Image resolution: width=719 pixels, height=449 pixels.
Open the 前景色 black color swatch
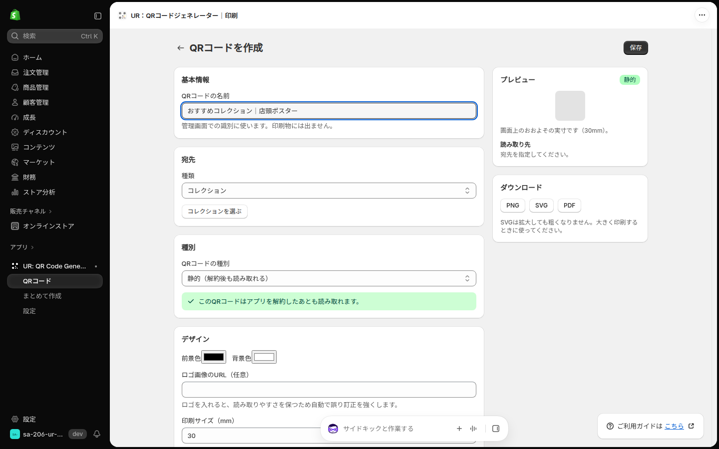pyautogui.click(x=214, y=357)
